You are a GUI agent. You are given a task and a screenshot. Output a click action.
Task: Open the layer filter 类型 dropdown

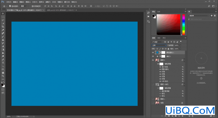click(x=157, y=42)
